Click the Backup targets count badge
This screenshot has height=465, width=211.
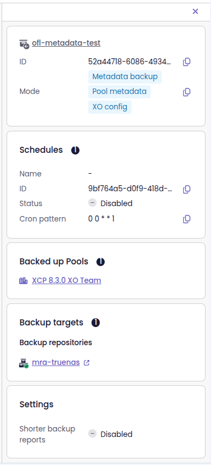click(95, 323)
